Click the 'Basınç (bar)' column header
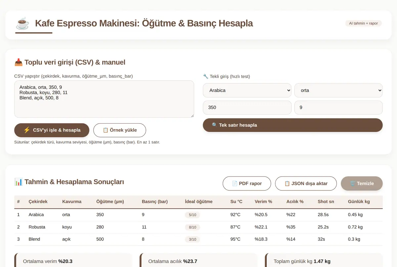Viewport: 397px width, 267px height. pos(155,201)
